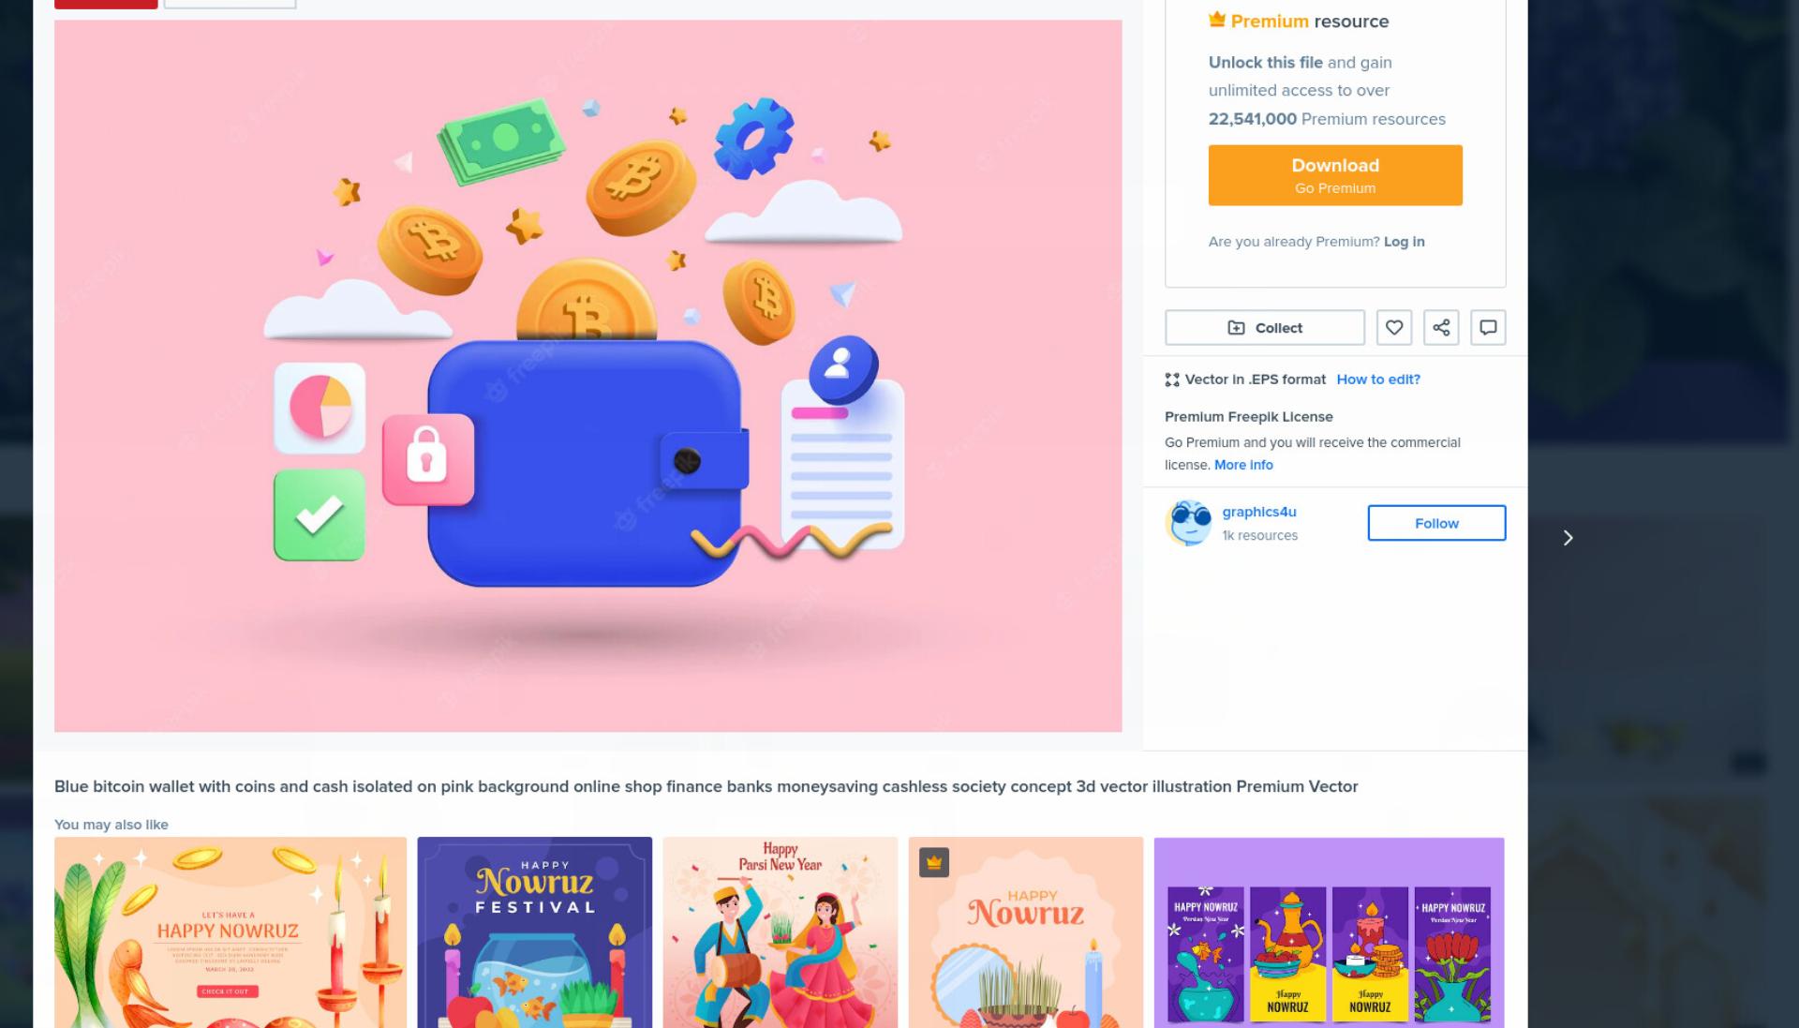Open the bitcoin wallet preview image

point(587,376)
